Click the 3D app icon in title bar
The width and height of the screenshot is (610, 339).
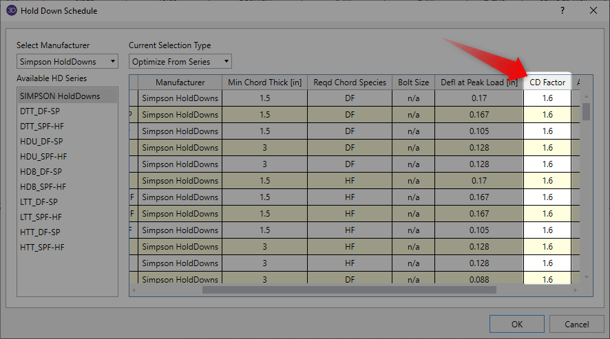click(x=11, y=11)
